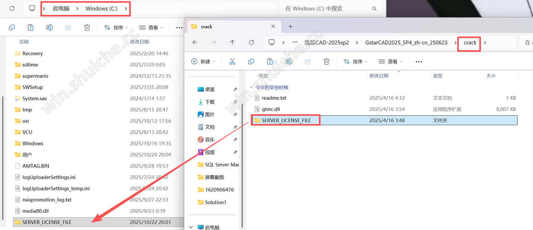Open the 新建 menu in crack window
Image resolution: width=533 pixels, height=230 pixels.
pos(202,61)
